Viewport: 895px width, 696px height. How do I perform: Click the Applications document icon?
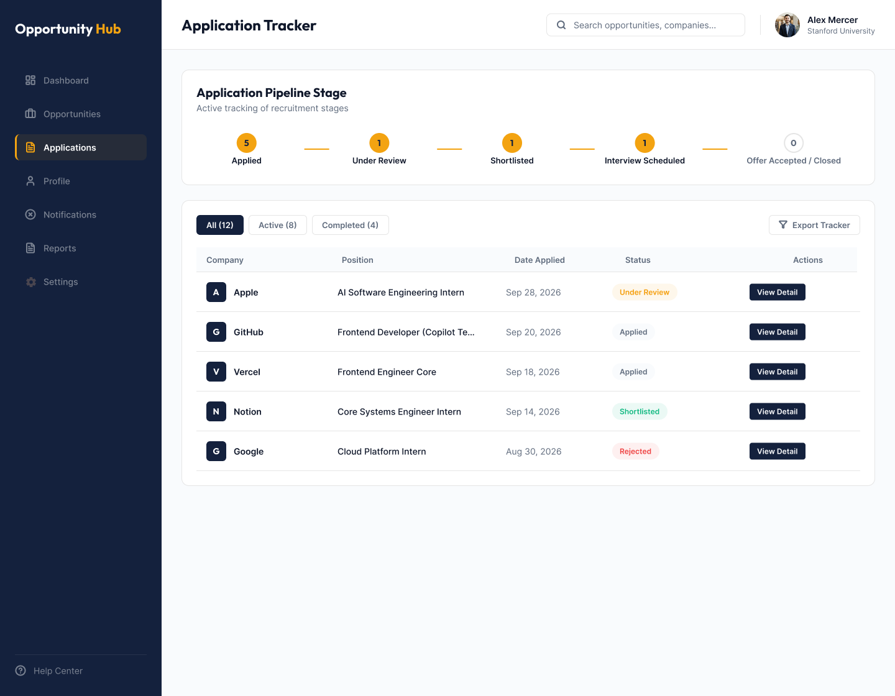click(30, 147)
